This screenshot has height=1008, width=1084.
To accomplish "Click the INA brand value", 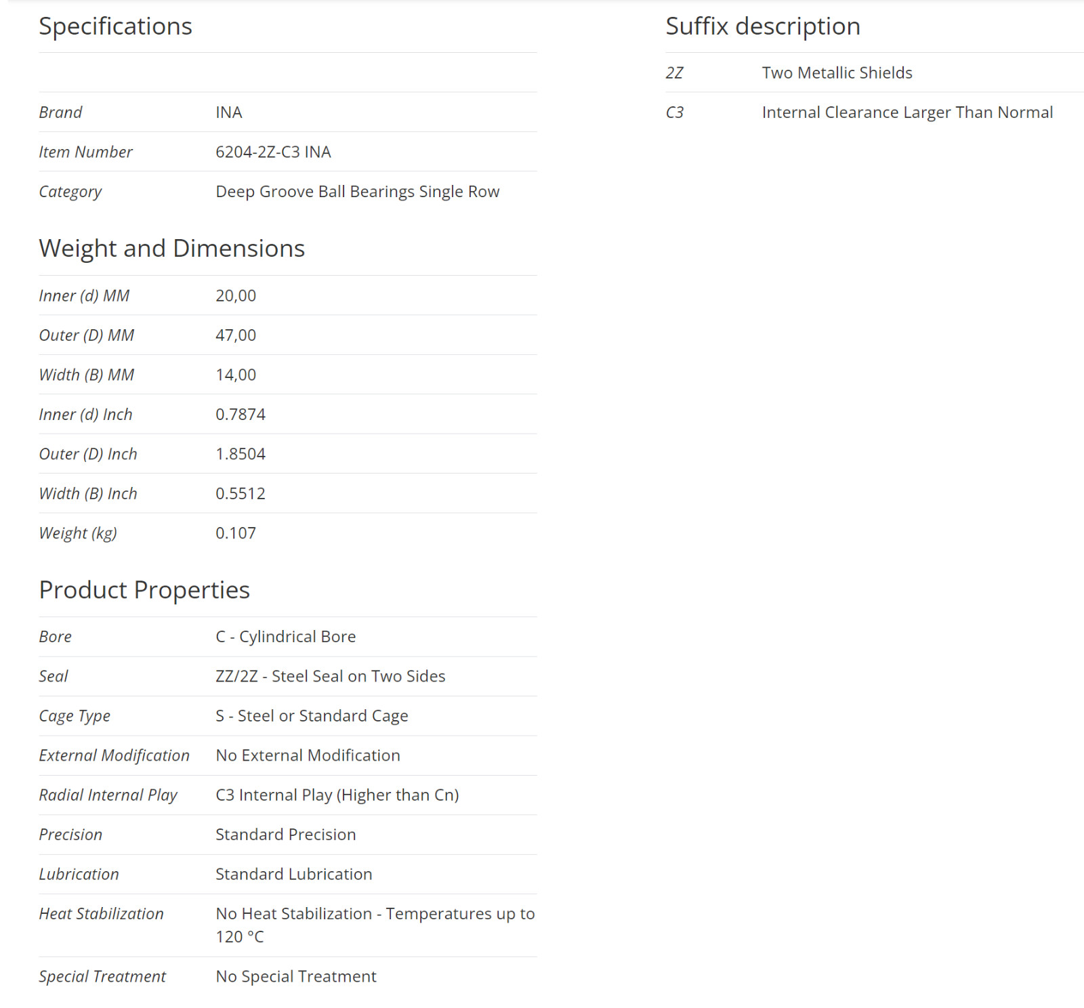I will [229, 112].
